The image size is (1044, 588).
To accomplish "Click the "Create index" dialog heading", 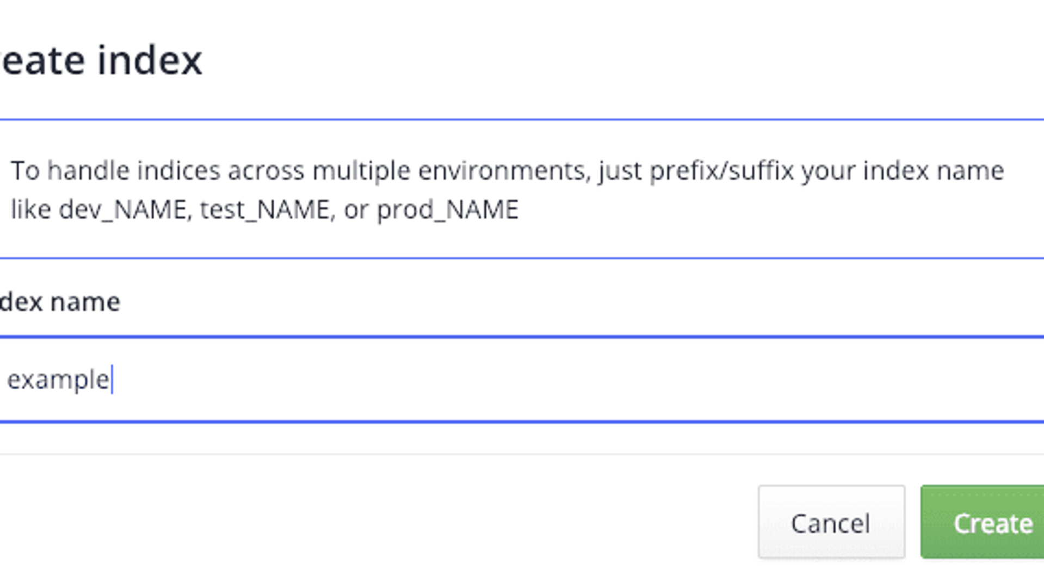I will [x=101, y=60].
